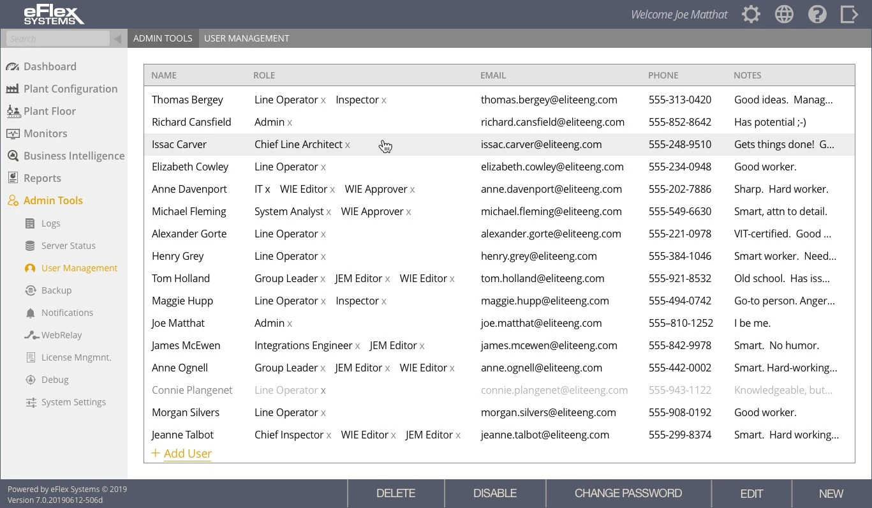
Task: Remove the Admin role from Richard Cansfield
Action: click(290, 123)
